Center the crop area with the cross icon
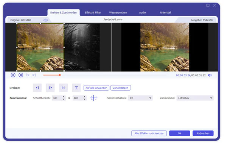Image resolution: width=227 pixels, height=143 pixels. tap(94, 98)
